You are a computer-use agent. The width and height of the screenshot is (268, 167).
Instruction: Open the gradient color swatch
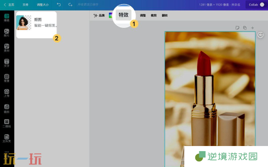point(111,15)
